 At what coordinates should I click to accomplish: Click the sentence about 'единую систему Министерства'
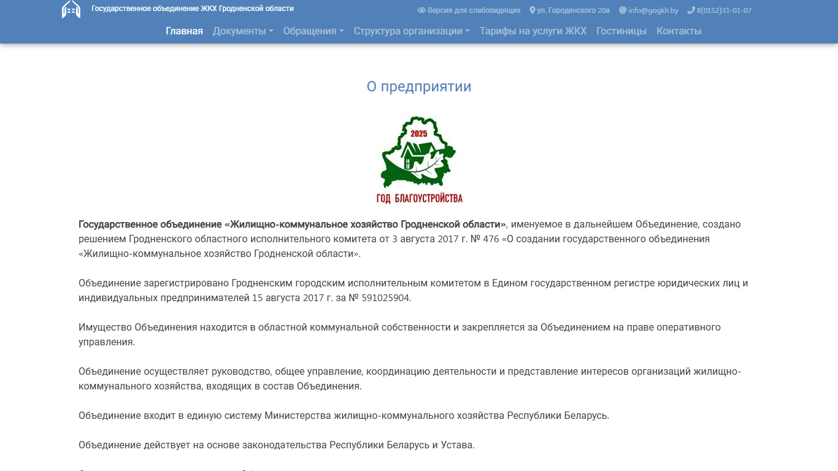[344, 415]
